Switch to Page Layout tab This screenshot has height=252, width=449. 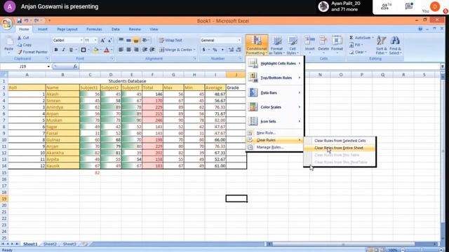[x=67, y=29]
